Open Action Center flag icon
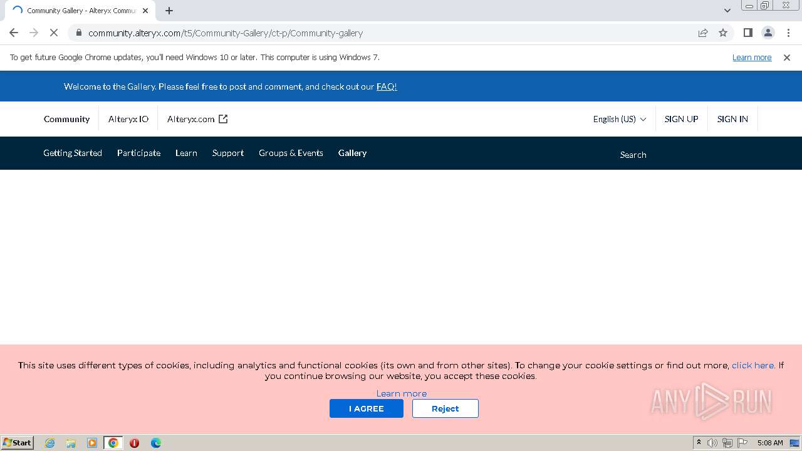The height and width of the screenshot is (451, 802). [742, 443]
